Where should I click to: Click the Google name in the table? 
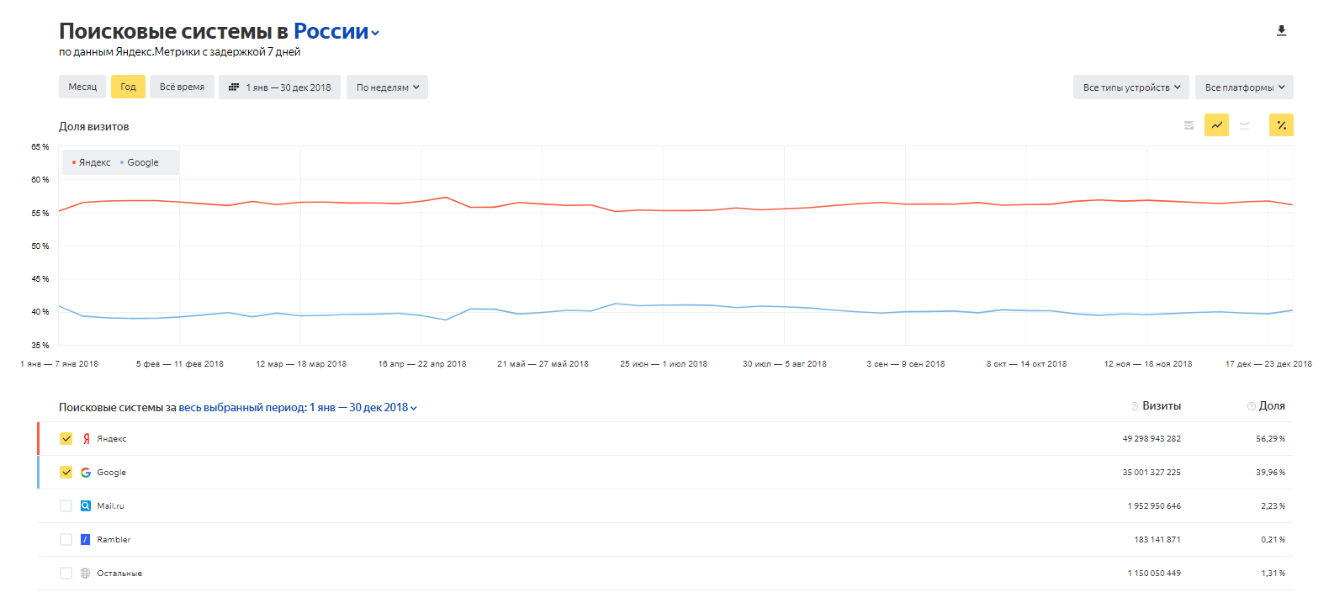click(x=111, y=473)
